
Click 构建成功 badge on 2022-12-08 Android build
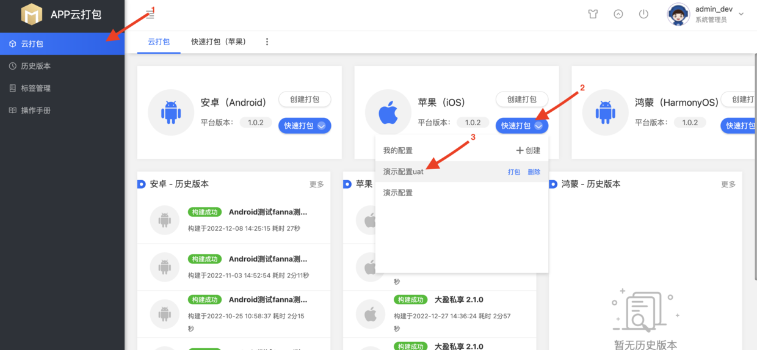(x=205, y=212)
